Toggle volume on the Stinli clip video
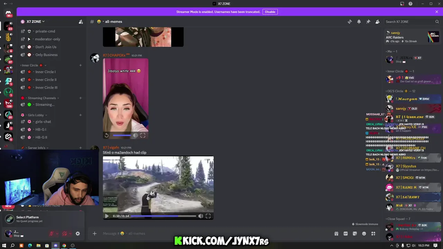 pyautogui.click(x=200, y=216)
